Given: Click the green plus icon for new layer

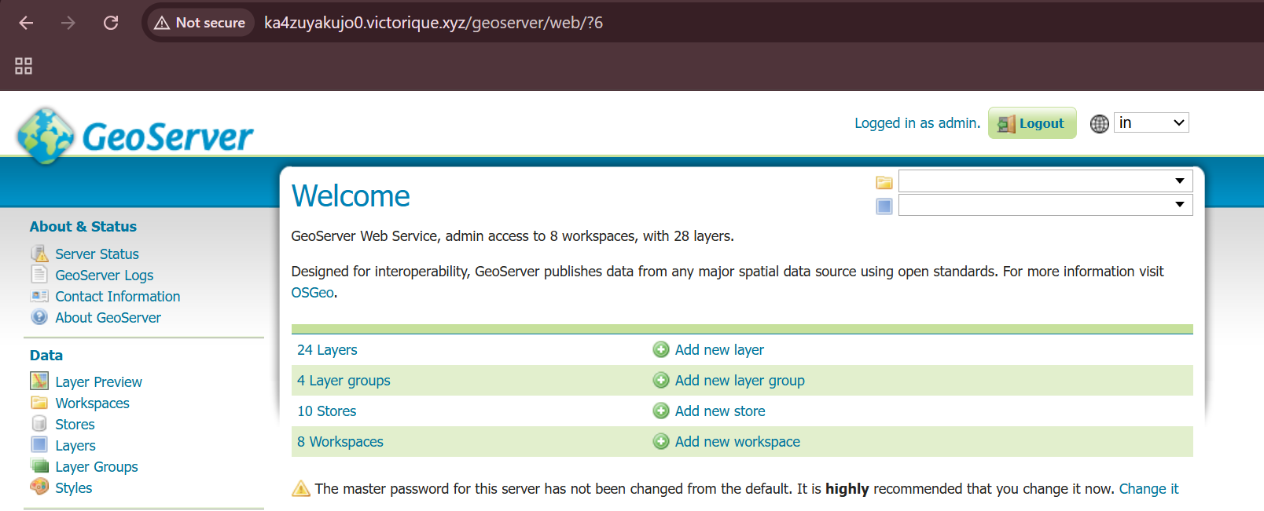Looking at the screenshot, I should click(661, 349).
